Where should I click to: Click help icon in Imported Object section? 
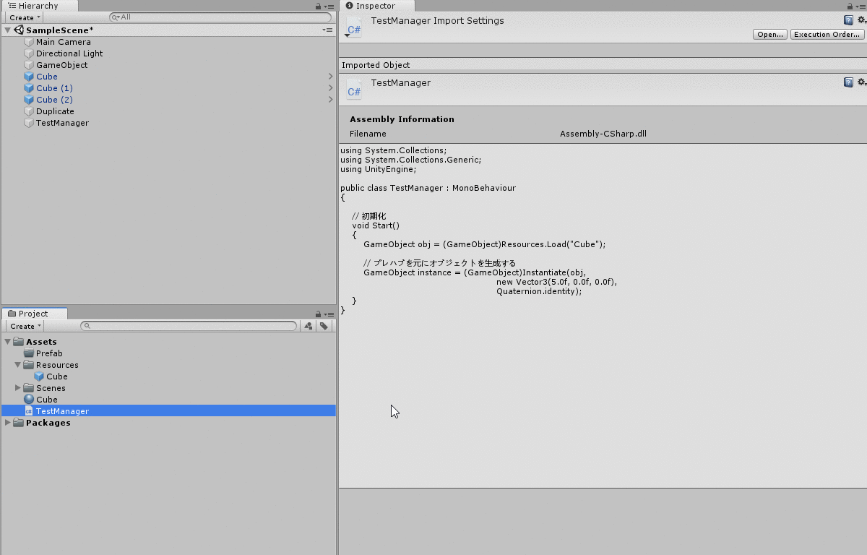(848, 82)
